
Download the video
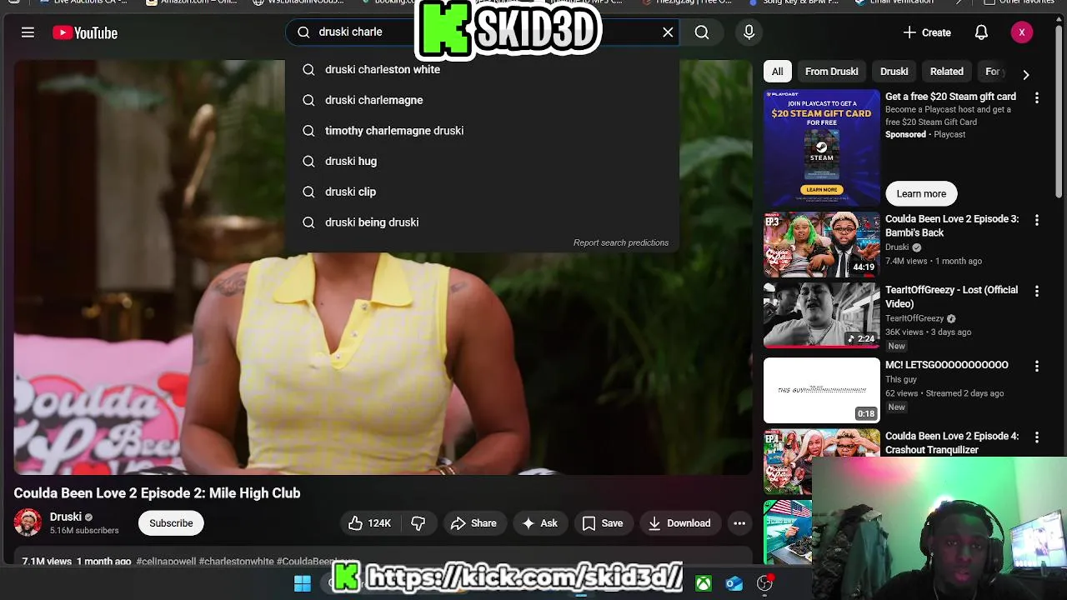pyautogui.click(x=679, y=523)
